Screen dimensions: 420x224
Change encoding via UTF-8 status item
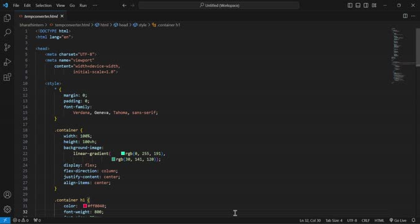(352, 220)
